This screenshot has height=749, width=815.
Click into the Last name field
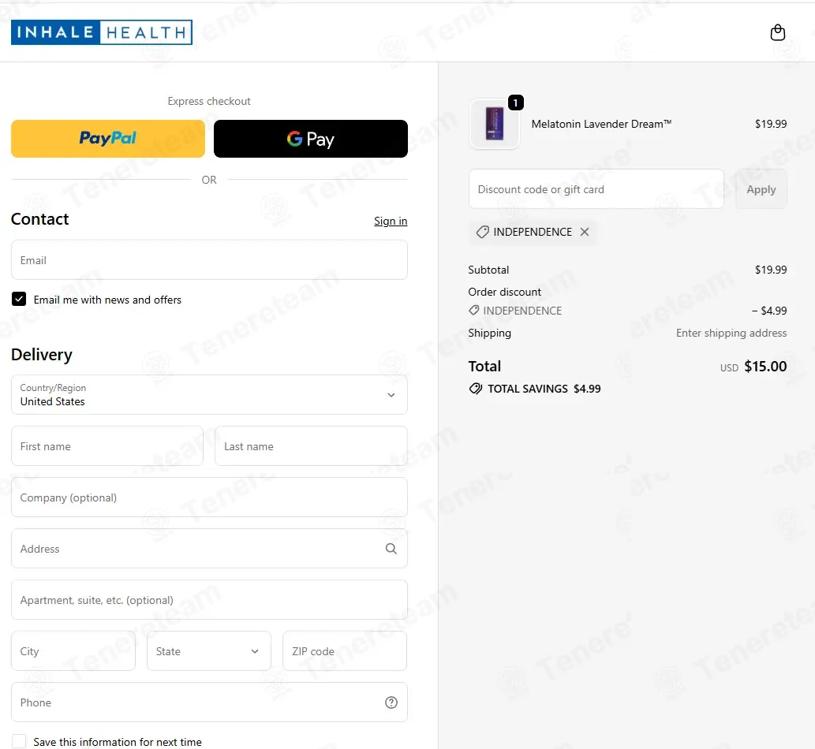coord(311,446)
